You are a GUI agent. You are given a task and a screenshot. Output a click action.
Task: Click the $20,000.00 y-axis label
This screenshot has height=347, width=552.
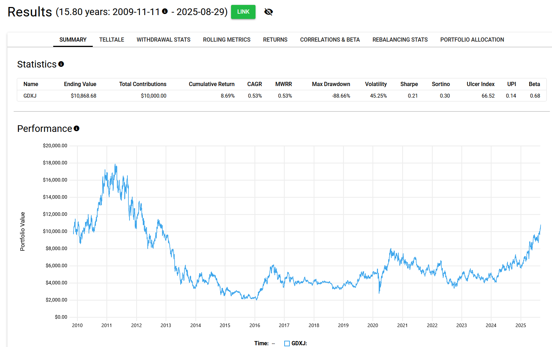tap(55, 146)
